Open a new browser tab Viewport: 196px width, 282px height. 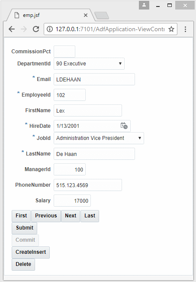click(102, 16)
